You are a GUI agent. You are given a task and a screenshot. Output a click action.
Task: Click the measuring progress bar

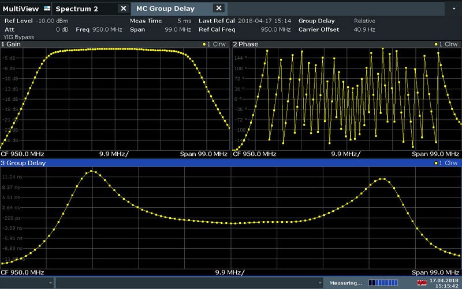pos(382,283)
